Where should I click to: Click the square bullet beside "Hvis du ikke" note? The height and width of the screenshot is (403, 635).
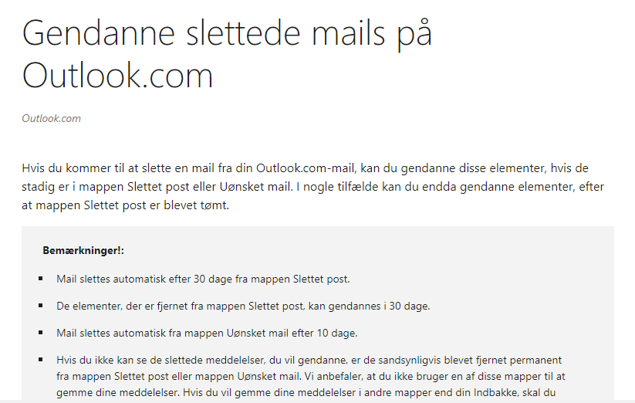(x=40, y=359)
